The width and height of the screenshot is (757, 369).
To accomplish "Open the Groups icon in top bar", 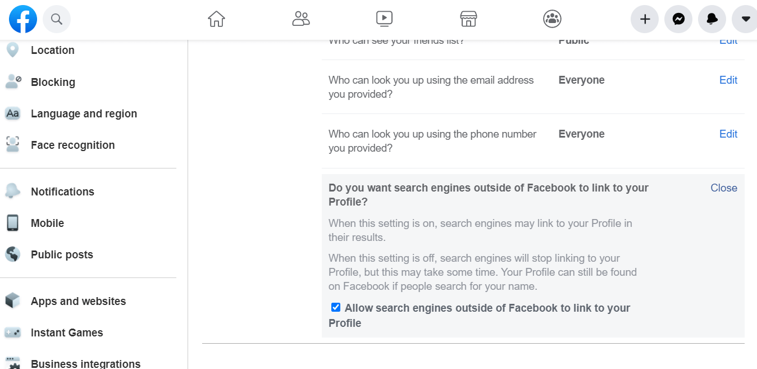I will pyautogui.click(x=553, y=19).
